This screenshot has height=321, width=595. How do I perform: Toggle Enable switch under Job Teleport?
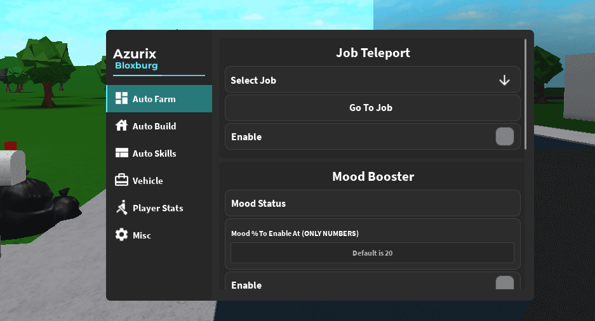pyautogui.click(x=504, y=136)
